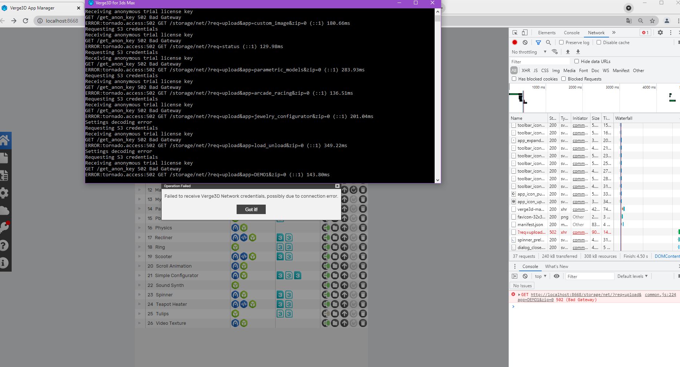Viewport: 680px width, 367px height.
Task: Toggle console live expression eye icon
Action: [557, 276]
